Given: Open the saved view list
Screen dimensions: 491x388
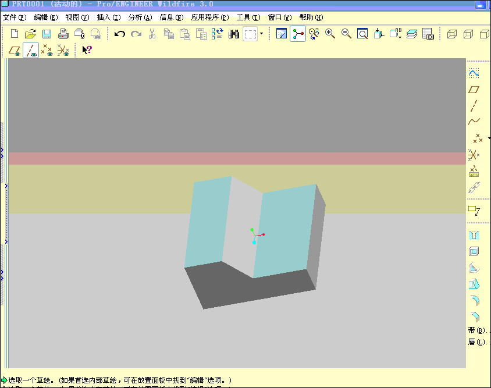Looking at the screenshot, I should [396, 34].
